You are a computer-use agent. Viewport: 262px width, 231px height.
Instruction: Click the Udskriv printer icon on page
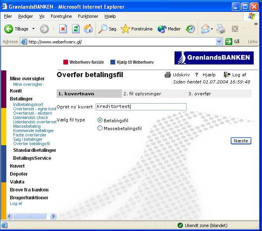(168, 75)
